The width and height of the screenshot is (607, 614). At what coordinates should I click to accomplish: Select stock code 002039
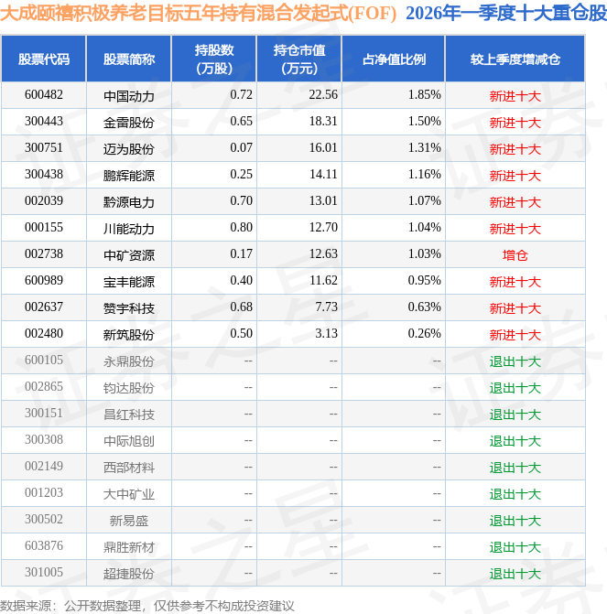pyautogui.click(x=44, y=201)
